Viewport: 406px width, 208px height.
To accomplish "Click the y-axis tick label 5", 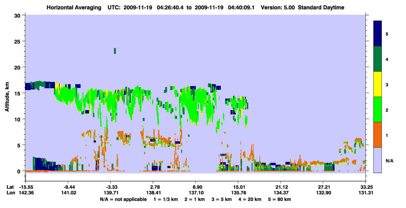I will [x=20, y=145].
